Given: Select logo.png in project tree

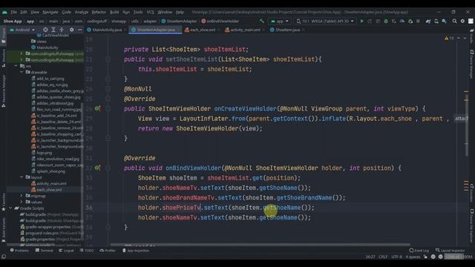Looking at the screenshot, I should [42, 153].
